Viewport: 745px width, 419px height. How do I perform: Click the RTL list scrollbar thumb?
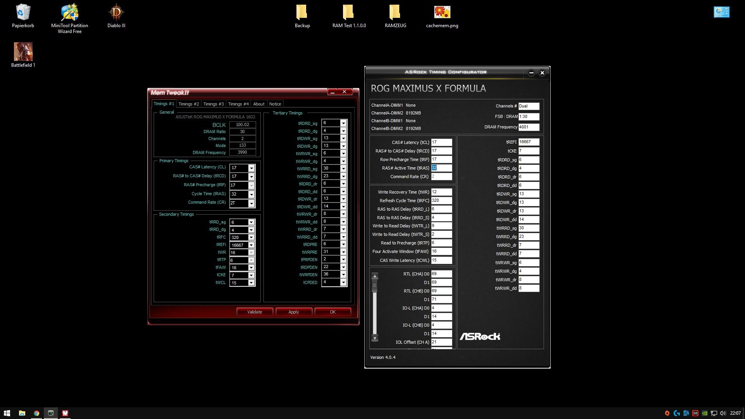374,286
